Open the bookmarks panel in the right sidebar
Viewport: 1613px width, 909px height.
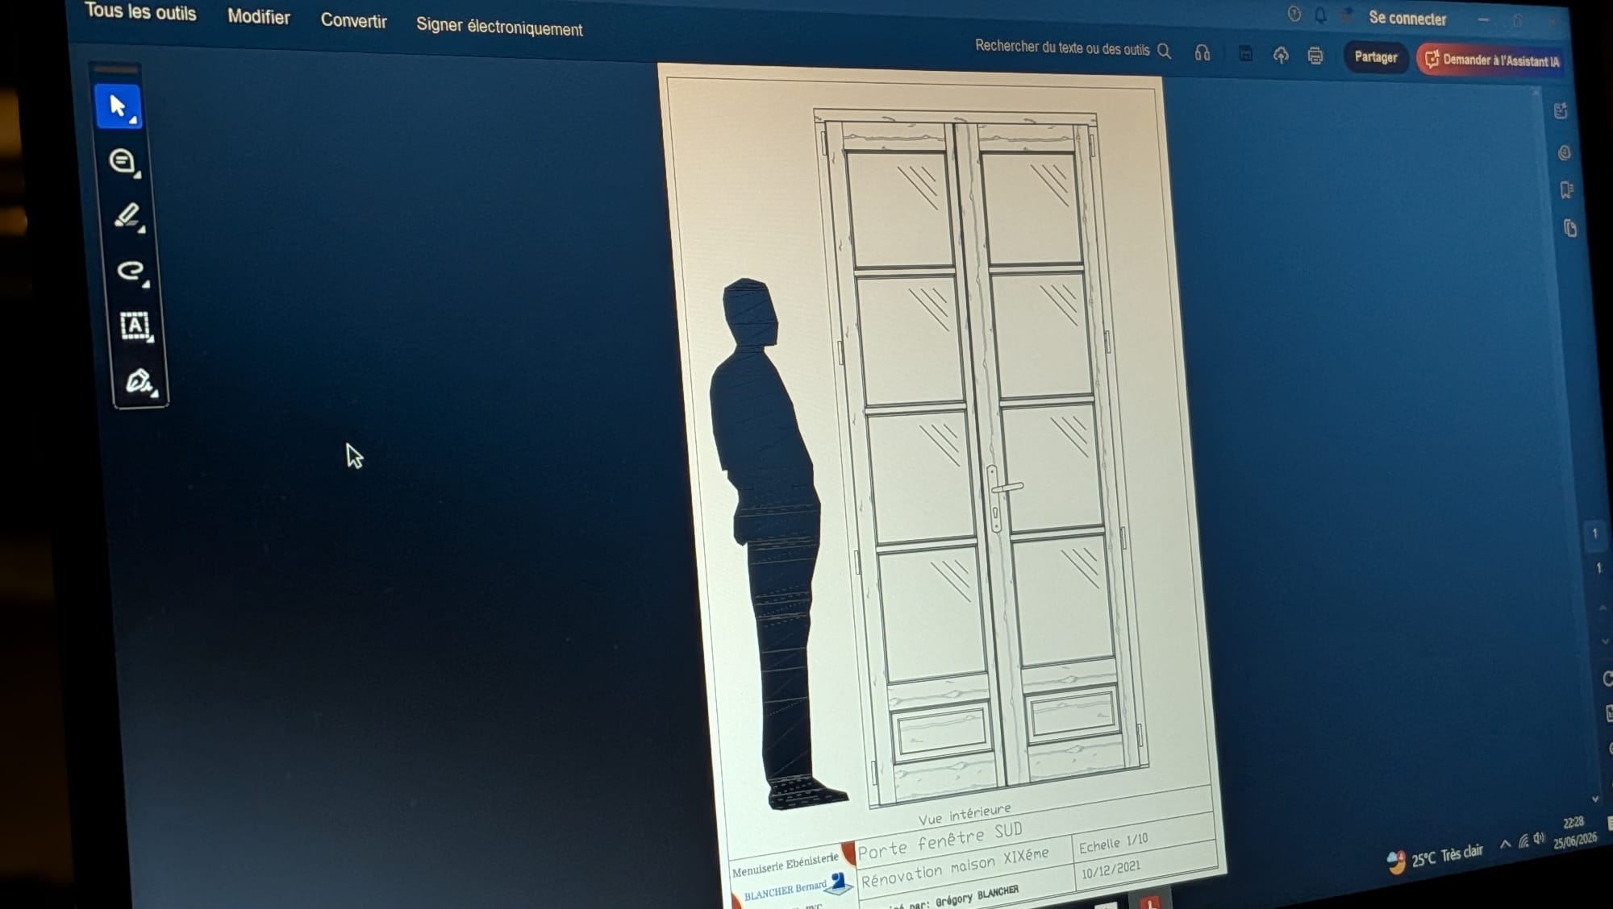tap(1566, 189)
